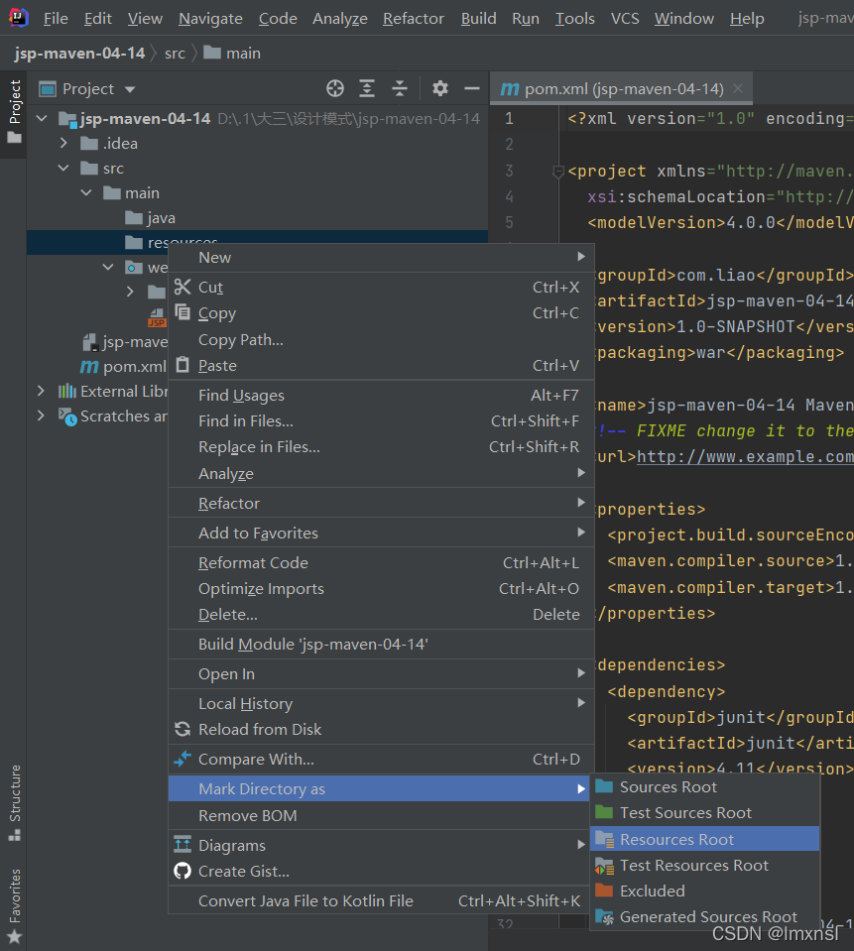854x951 pixels.
Task: Open the Window menu
Action: point(683,19)
